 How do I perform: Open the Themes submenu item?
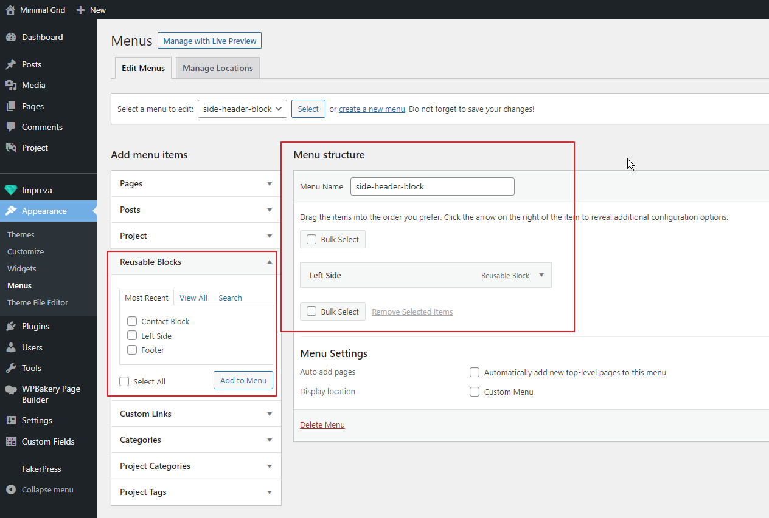pyautogui.click(x=21, y=234)
